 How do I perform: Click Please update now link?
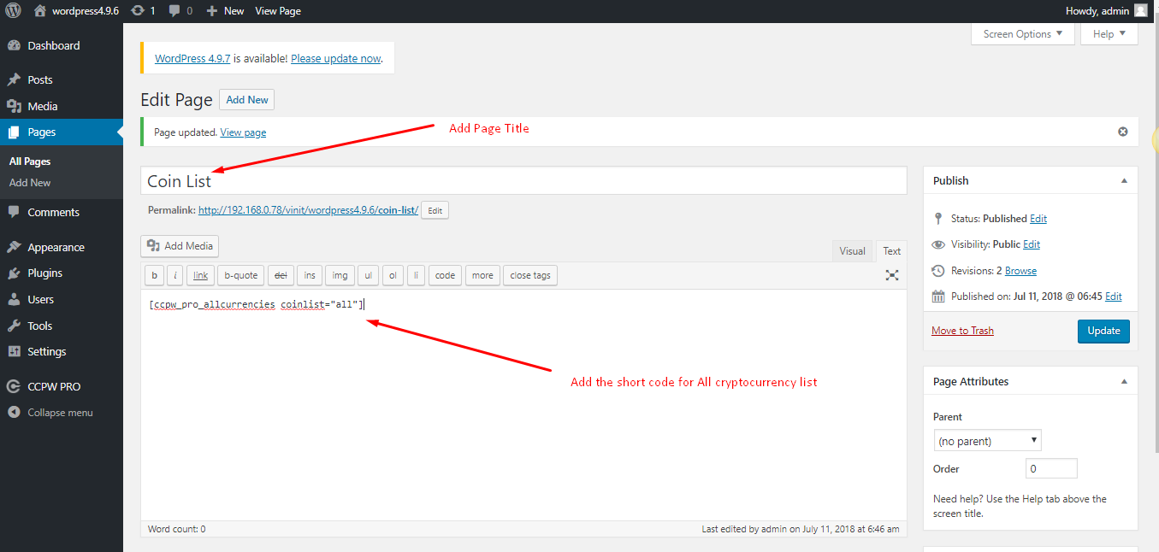336,59
